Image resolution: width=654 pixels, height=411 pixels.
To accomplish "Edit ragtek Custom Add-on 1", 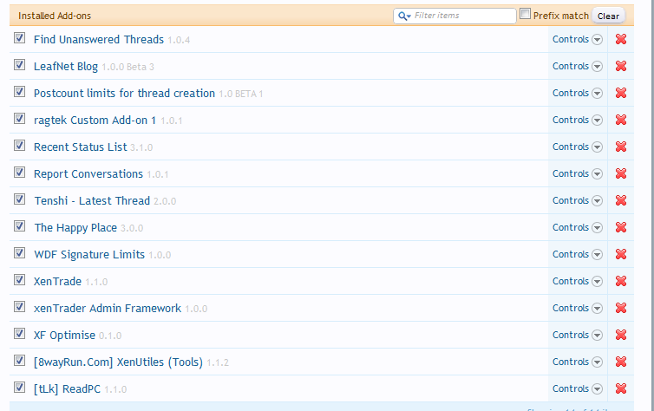I will pyautogui.click(x=95, y=121).
